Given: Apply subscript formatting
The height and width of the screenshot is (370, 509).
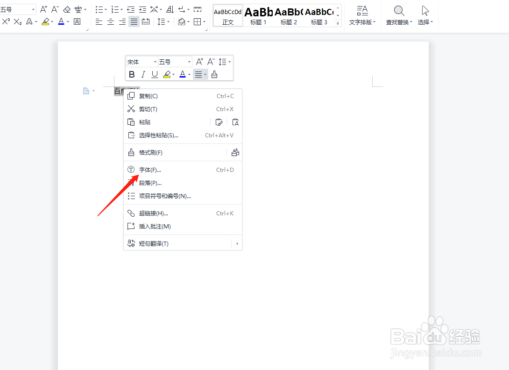Looking at the screenshot, I should 18,22.
